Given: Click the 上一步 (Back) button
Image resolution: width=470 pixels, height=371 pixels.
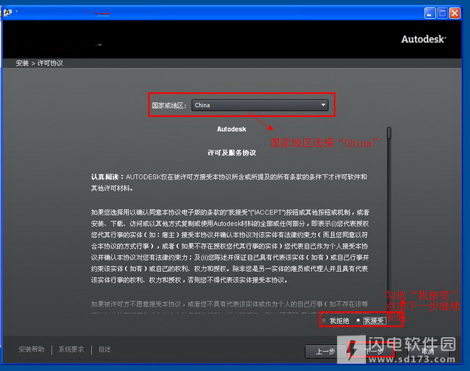Looking at the screenshot, I should point(325,351).
